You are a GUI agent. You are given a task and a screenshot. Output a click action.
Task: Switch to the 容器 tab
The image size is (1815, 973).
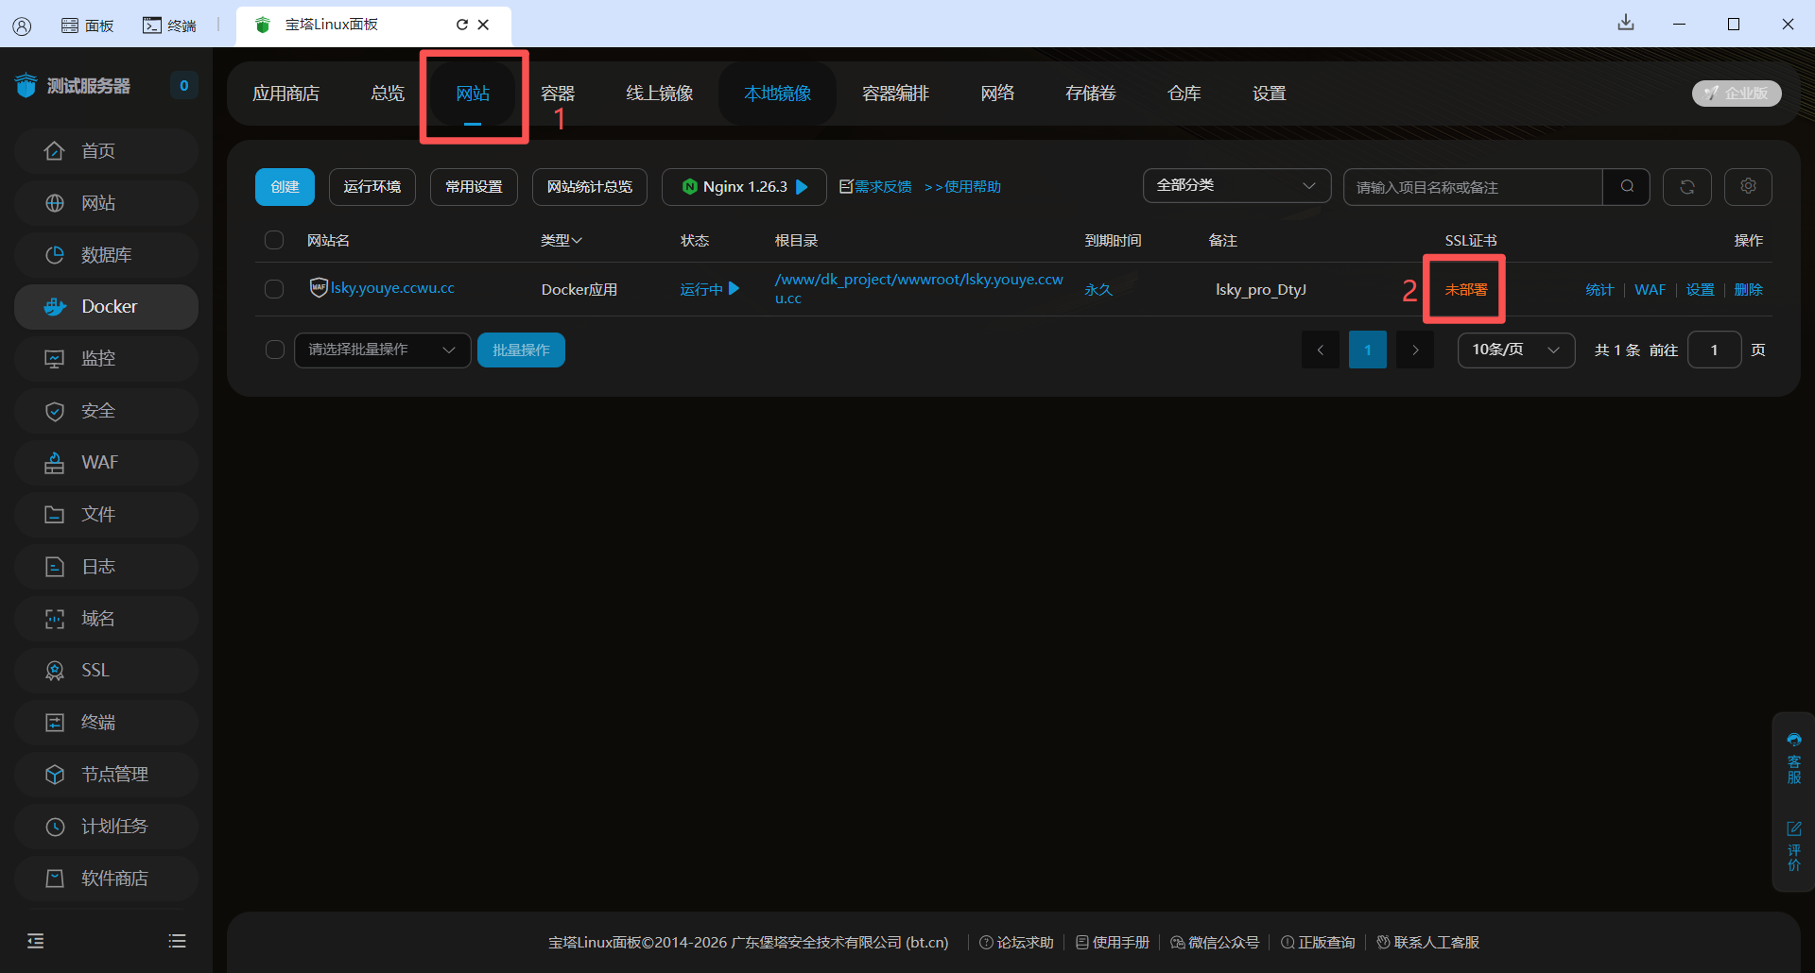point(557,94)
